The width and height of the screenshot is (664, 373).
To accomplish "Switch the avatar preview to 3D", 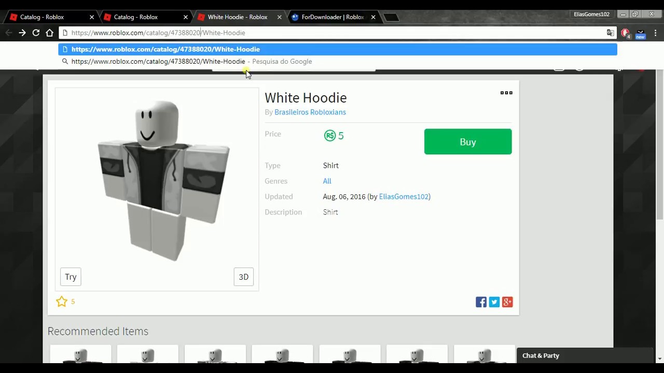I will pyautogui.click(x=243, y=277).
